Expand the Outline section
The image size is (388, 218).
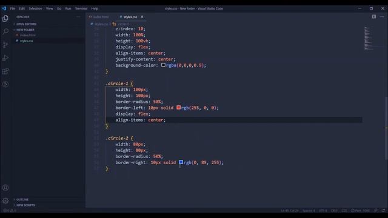(22, 199)
